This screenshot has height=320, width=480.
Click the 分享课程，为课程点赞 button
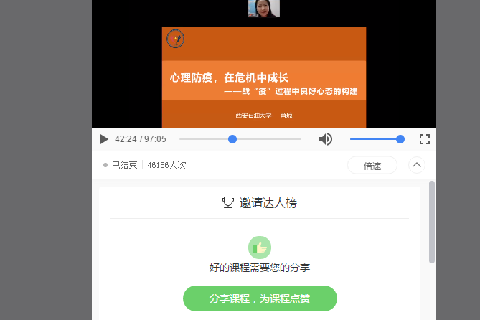(260, 298)
